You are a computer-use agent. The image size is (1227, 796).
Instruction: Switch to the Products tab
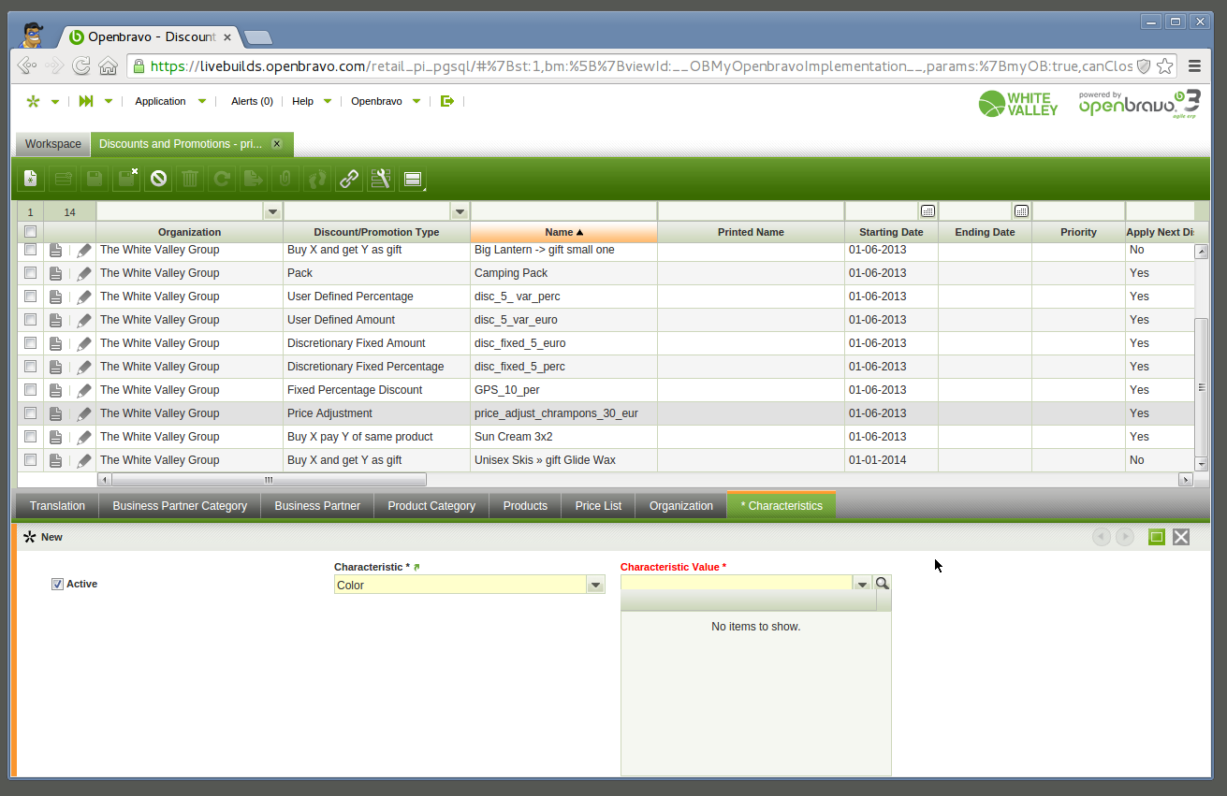[525, 506]
